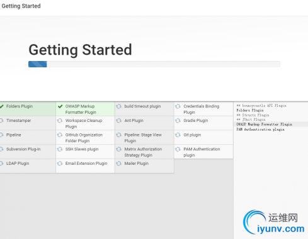The height and width of the screenshot is (239, 308).
Task: Select the Timestamper plugin cell
Action: tap(28, 123)
